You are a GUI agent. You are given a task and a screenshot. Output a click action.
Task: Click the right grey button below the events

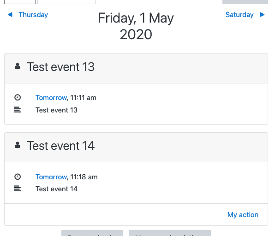[170, 233]
